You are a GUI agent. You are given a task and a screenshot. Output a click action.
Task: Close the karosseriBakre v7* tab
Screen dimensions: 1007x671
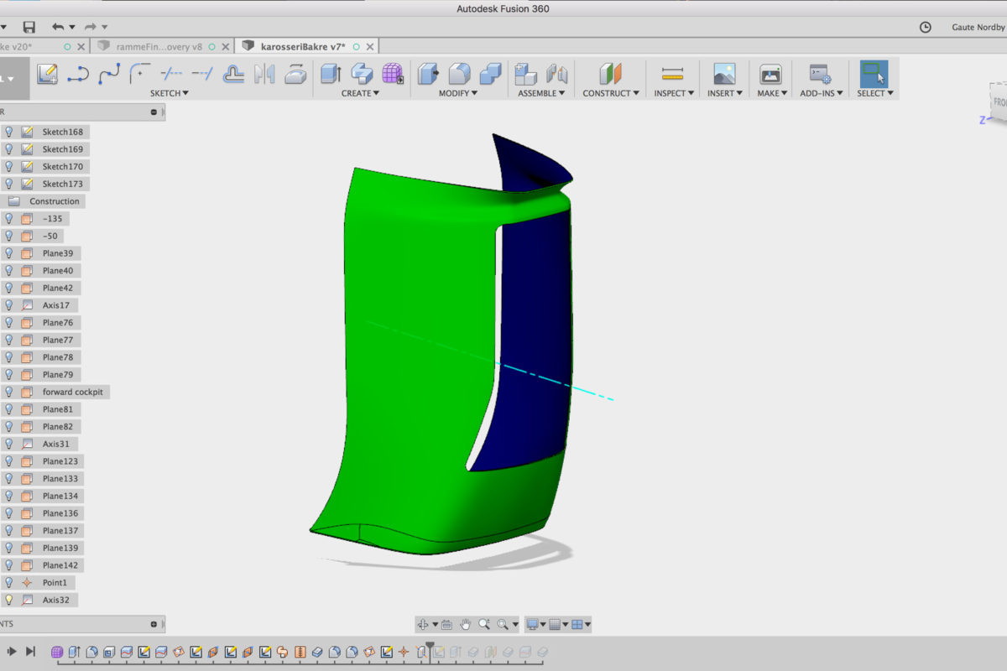click(370, 47)
